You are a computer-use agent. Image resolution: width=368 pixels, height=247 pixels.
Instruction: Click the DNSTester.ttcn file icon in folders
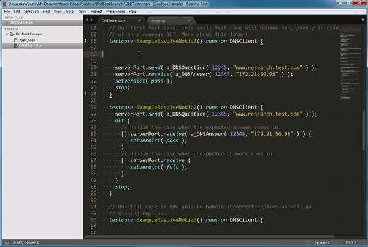tap(16, 46)
